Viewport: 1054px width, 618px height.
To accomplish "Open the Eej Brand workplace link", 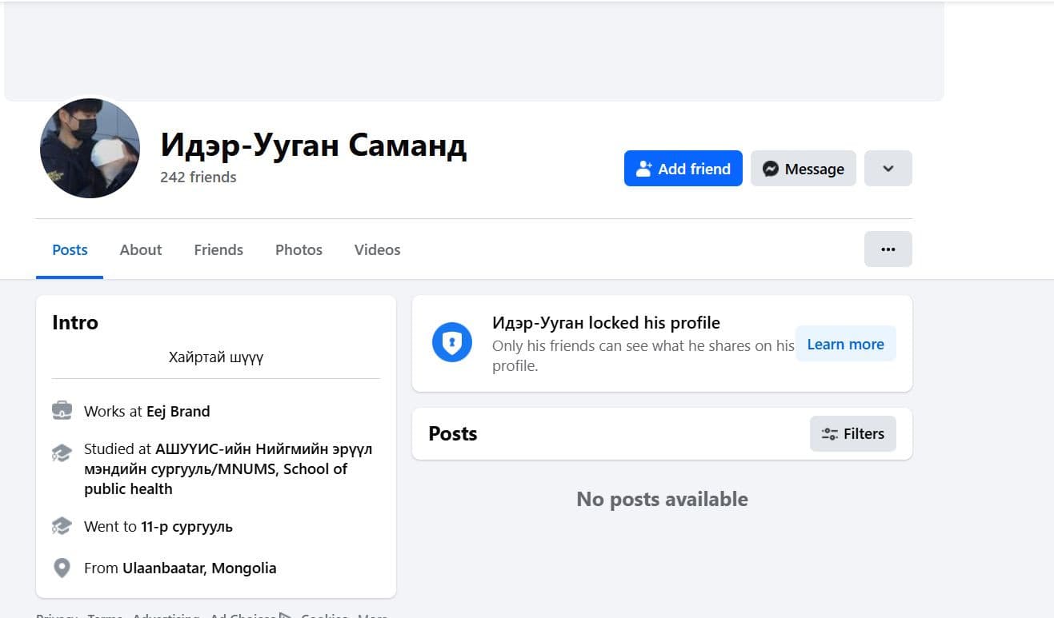I will pyautogui.click(x=178, y=411).
